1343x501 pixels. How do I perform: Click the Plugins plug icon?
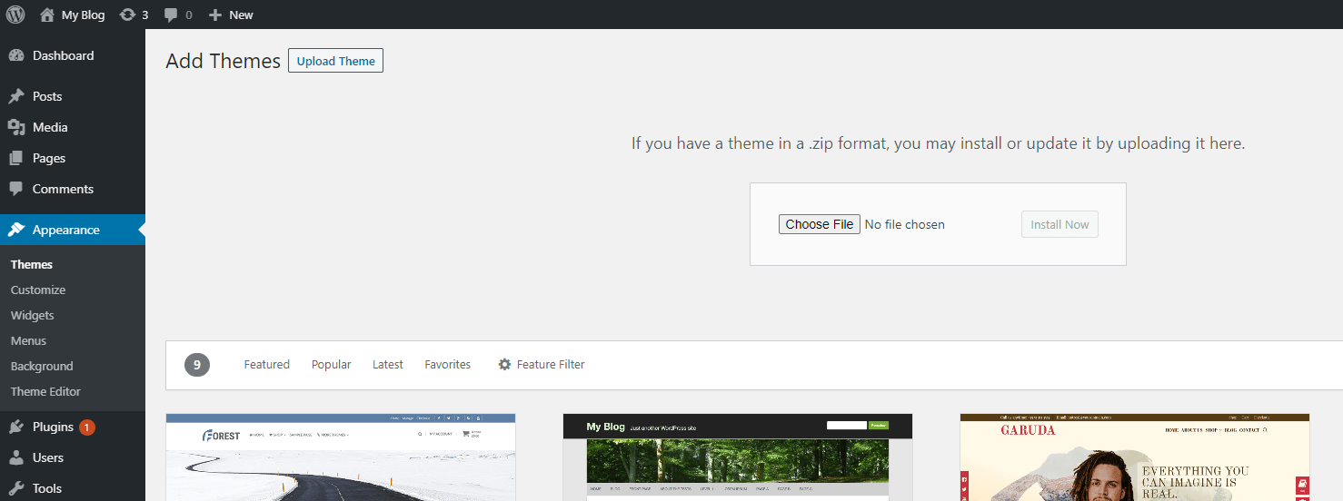tap(16, 427)
